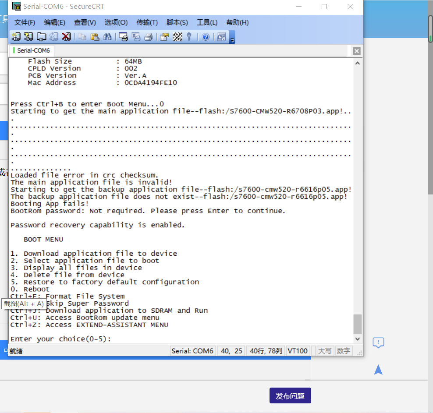Viewport: 433px width, 413px height.
Task: Open the 选项(O) menu
Action: coord(116,22)
